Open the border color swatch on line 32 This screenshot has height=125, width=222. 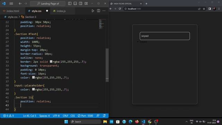click(x=51, y=61)
